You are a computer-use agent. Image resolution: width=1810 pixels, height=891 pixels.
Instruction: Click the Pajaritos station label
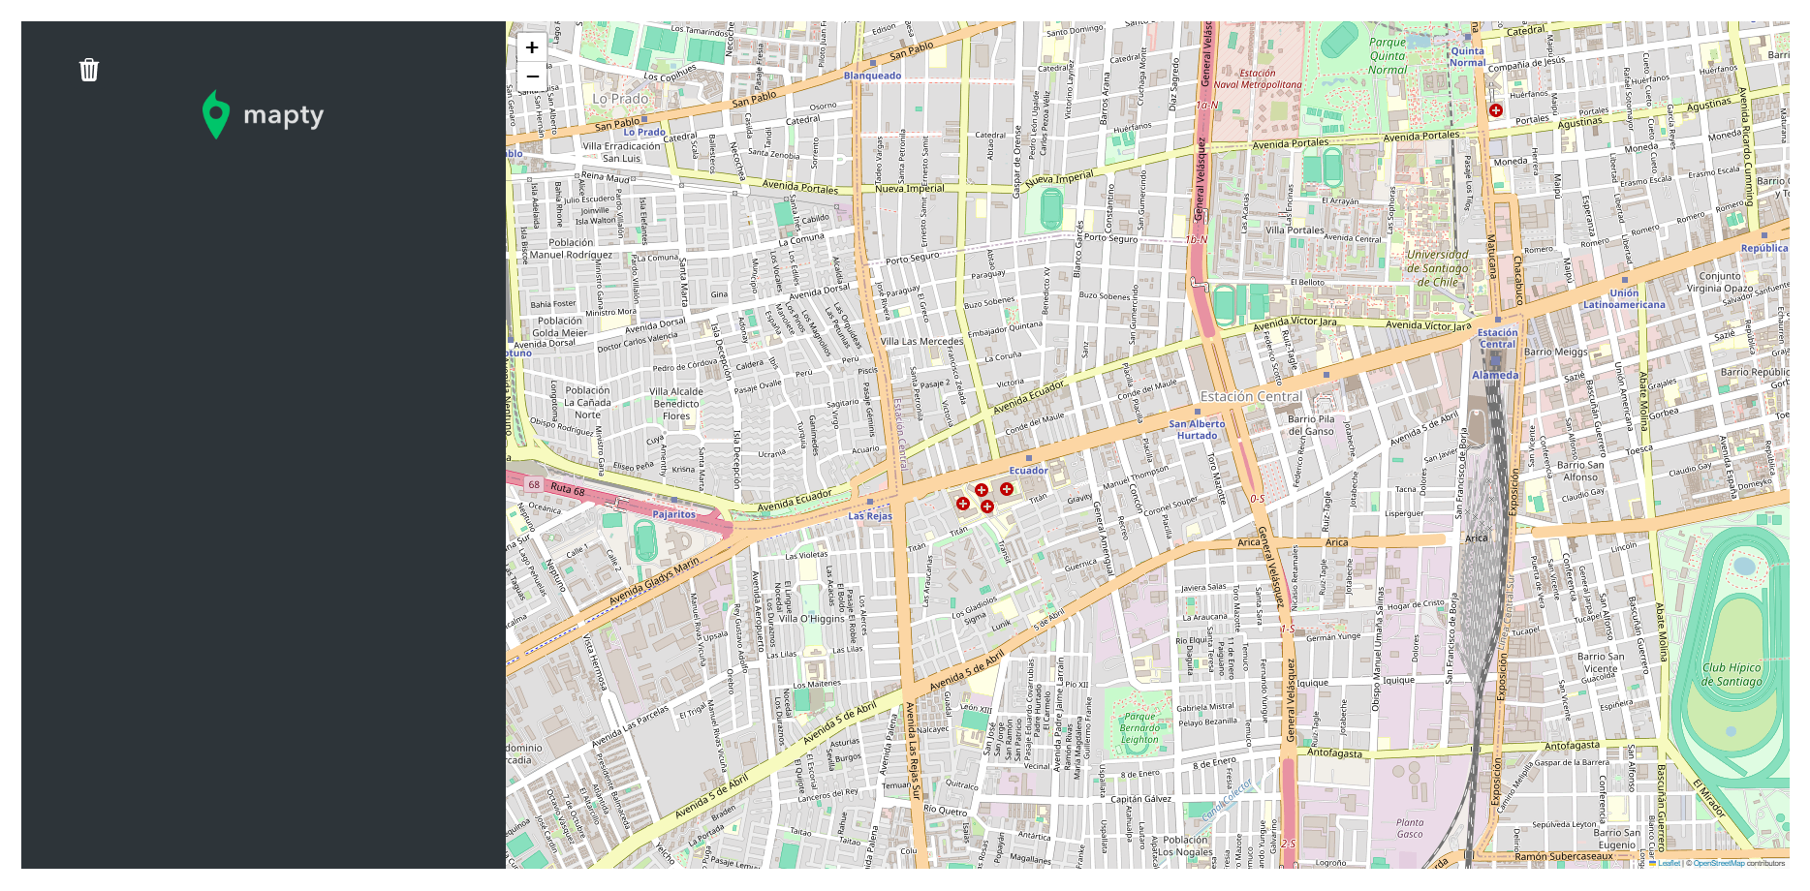click(x=673, y=514)
